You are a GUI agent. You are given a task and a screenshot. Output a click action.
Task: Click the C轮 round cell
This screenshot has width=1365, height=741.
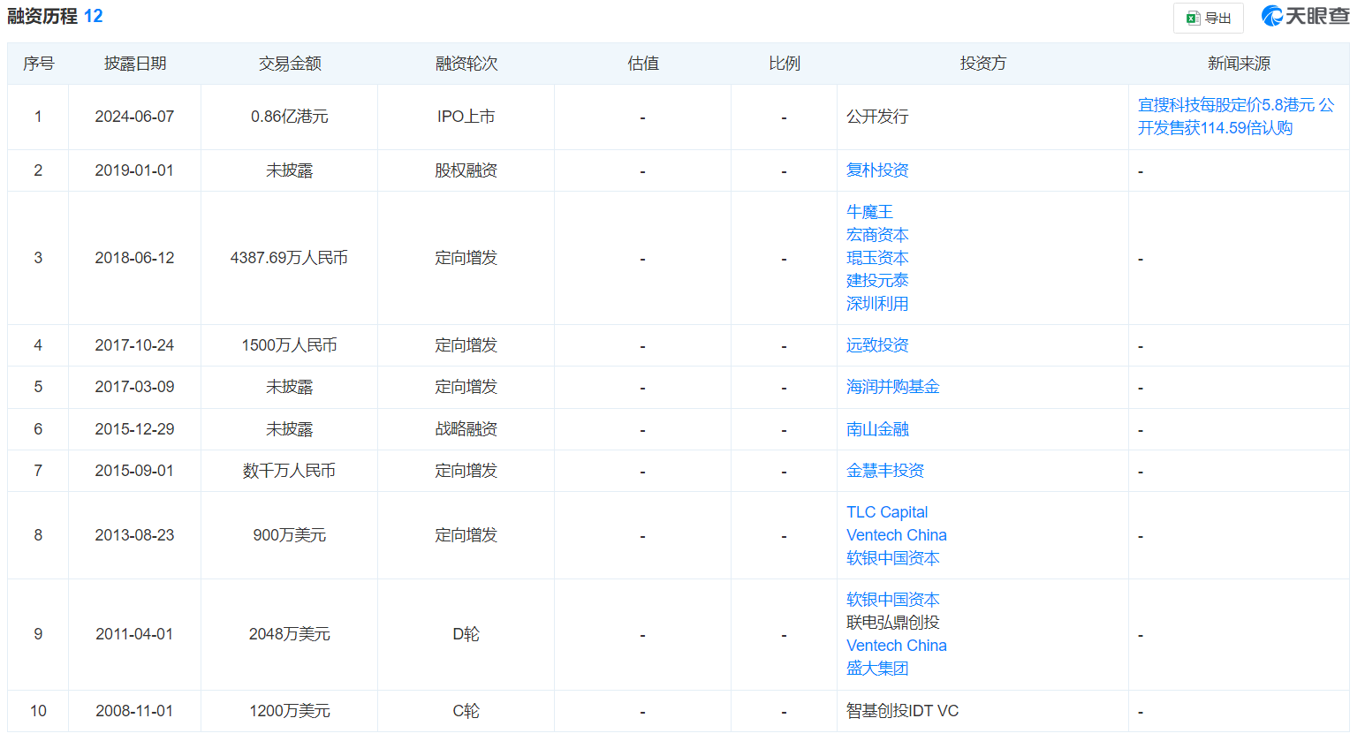tap(466, 711)
